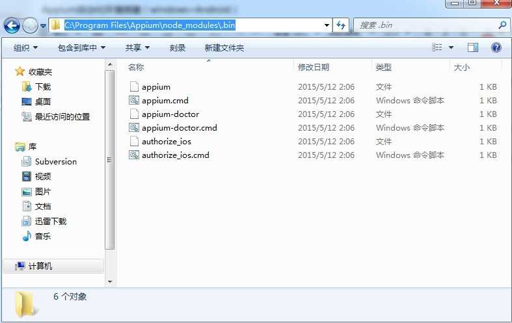This screenshot has width=512, height=323.
Task: Click the blank appium-doctor file icon
Action: [134, 114]
